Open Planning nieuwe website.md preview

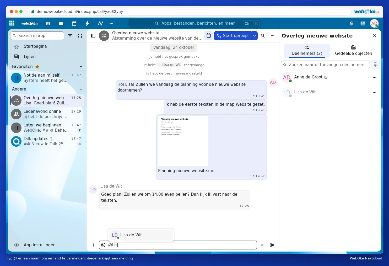tap(183, 141)
